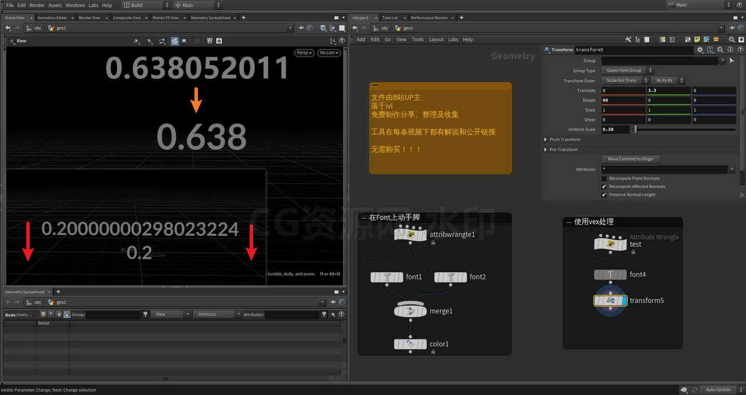Viewport: 746px width, 395px height.
Task: Pin the scene view pane path
Action: tap(301, 28)
